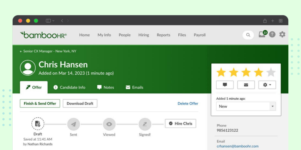This screenshot has height=150, width=301.
Task: Click the Draft stage icon
Action: click(38, 124)
